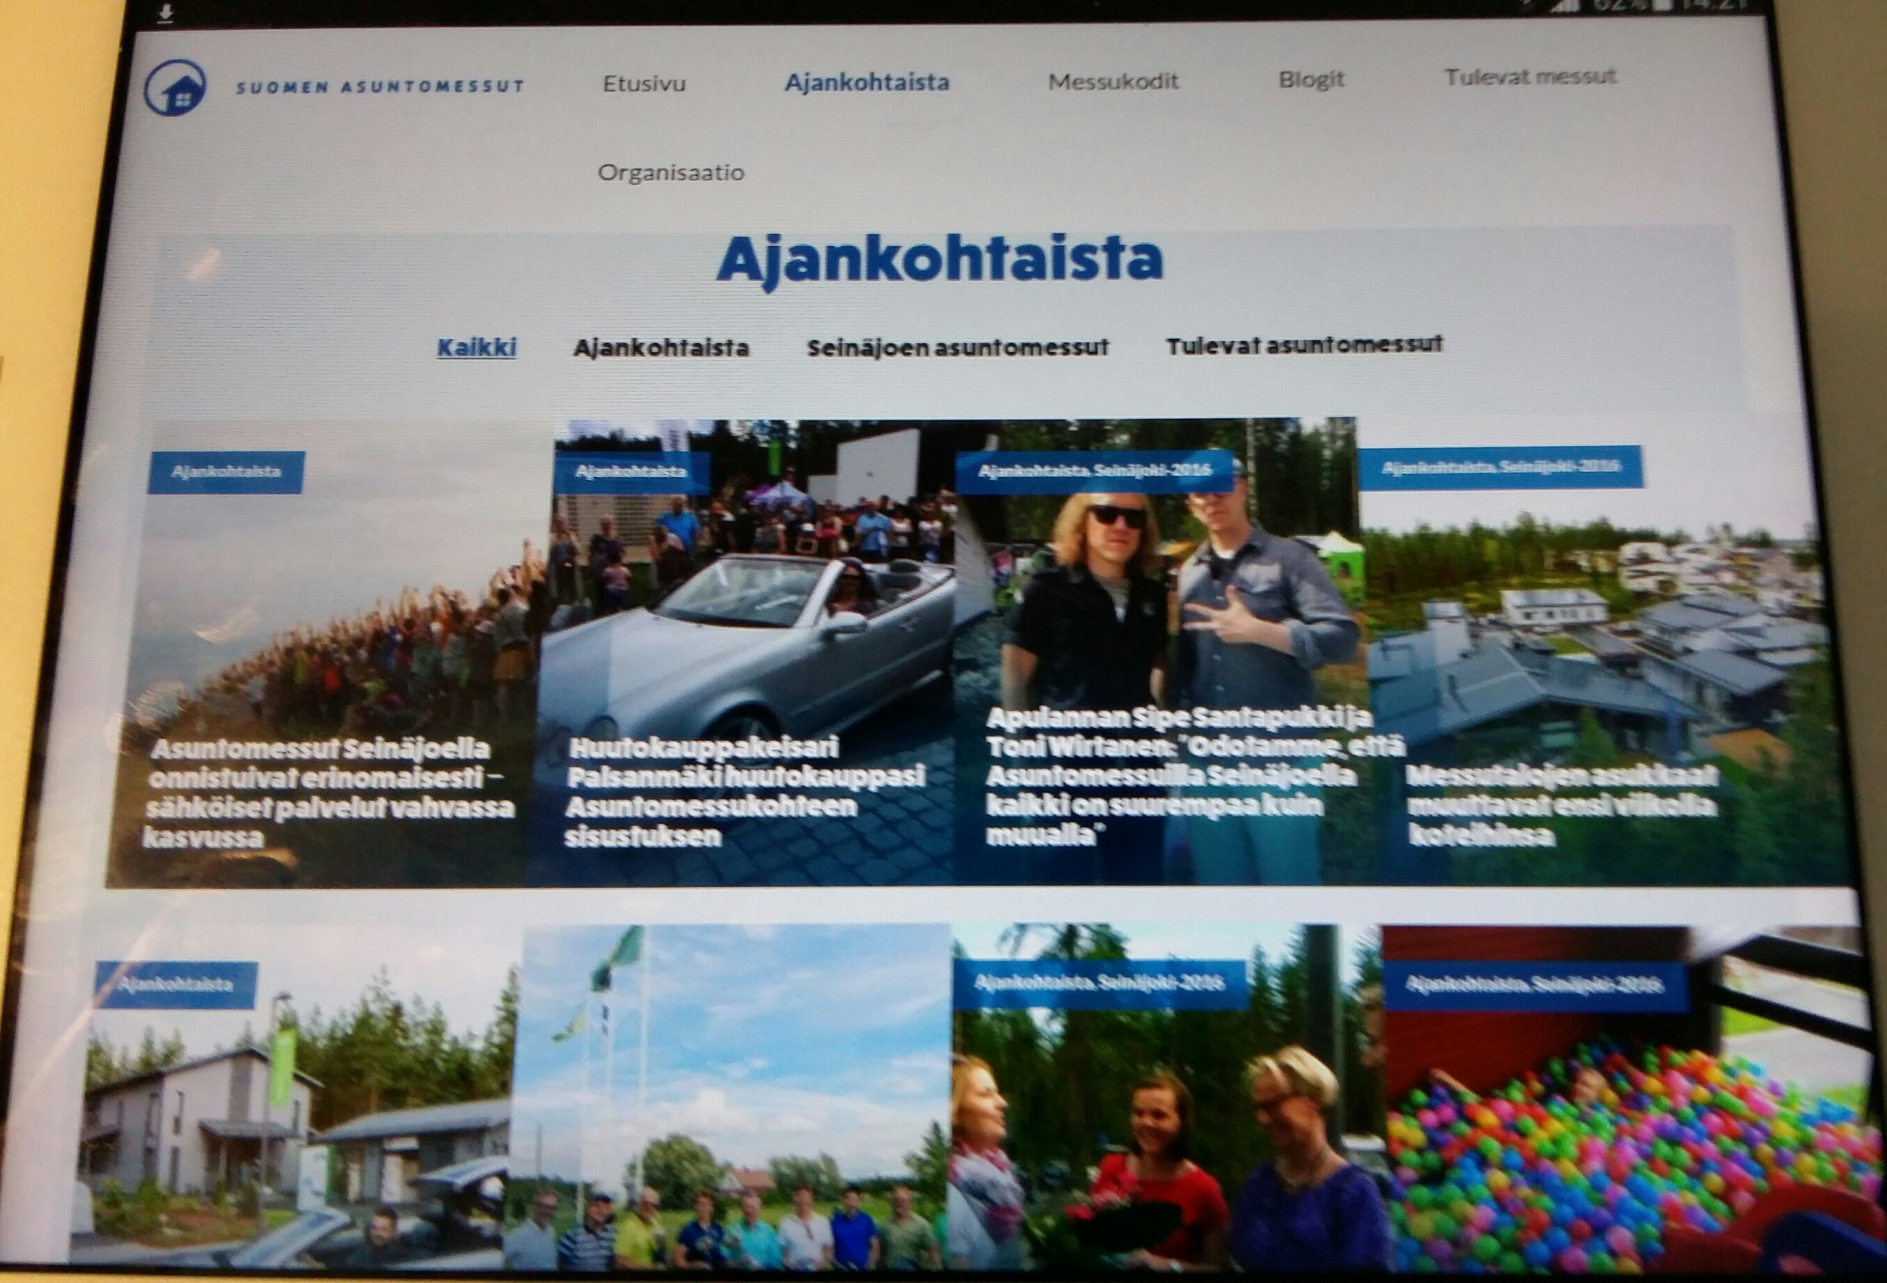The width and height of the screenshot is (1887, 1283).
Task: Go to the Messukodit page
Action: tap(1113, 81)
